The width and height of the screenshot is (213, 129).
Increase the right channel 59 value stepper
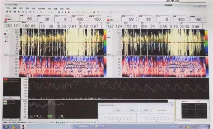[137, 17]
